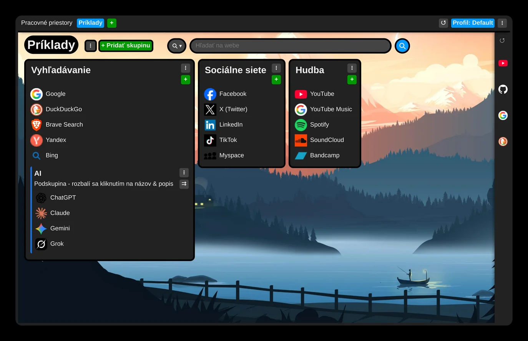This screenshot has width=528, height=341.
Task: Open the Sociálne siete group options menu
Action: [276, 68]
